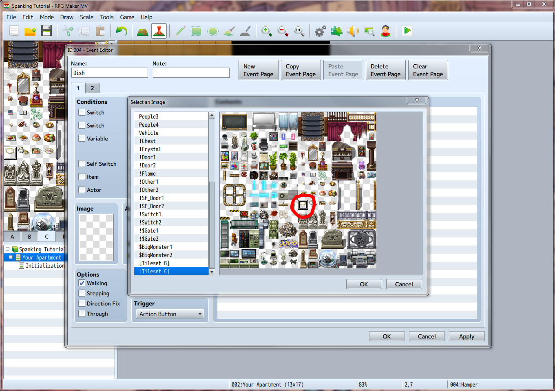This screenshot has width=555, height=391.
Task: Click the Clear Event Page button
Action: coord(428,70)
